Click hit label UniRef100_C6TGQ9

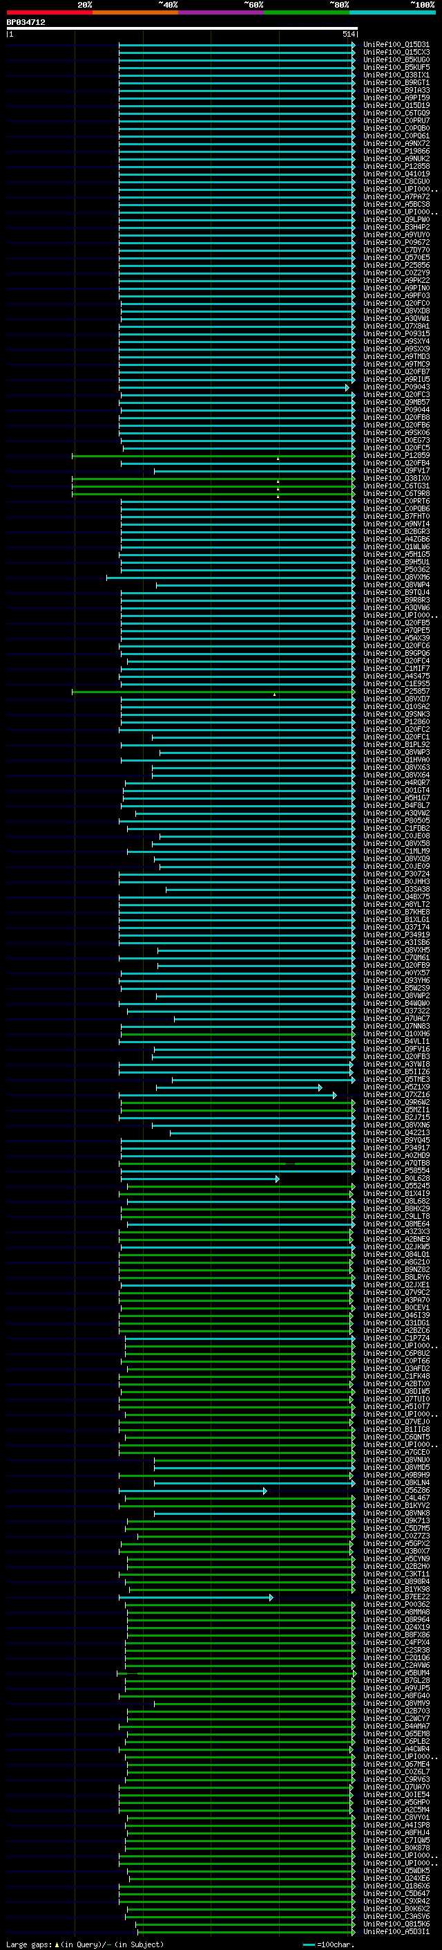point(396,113)
